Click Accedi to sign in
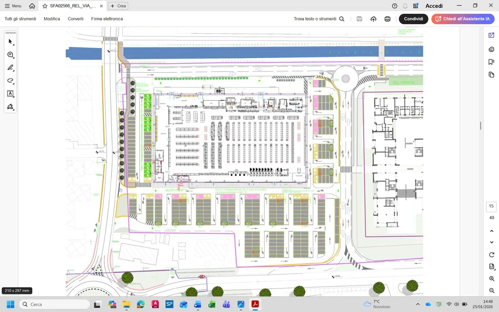 click(434, 6)
